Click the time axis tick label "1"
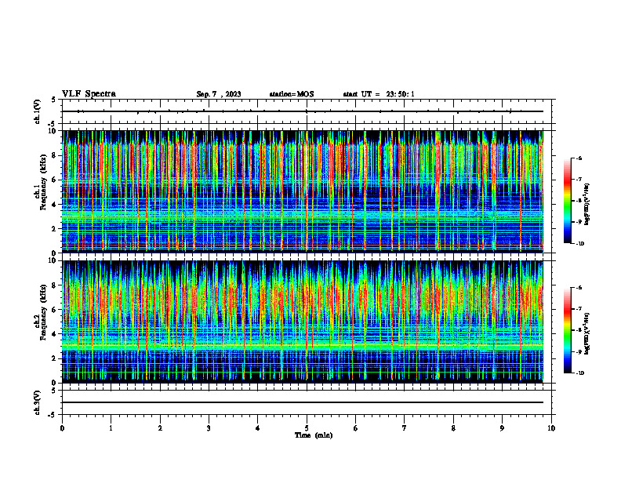This screenshot has width=621, height=480. [x=111, y=428]
